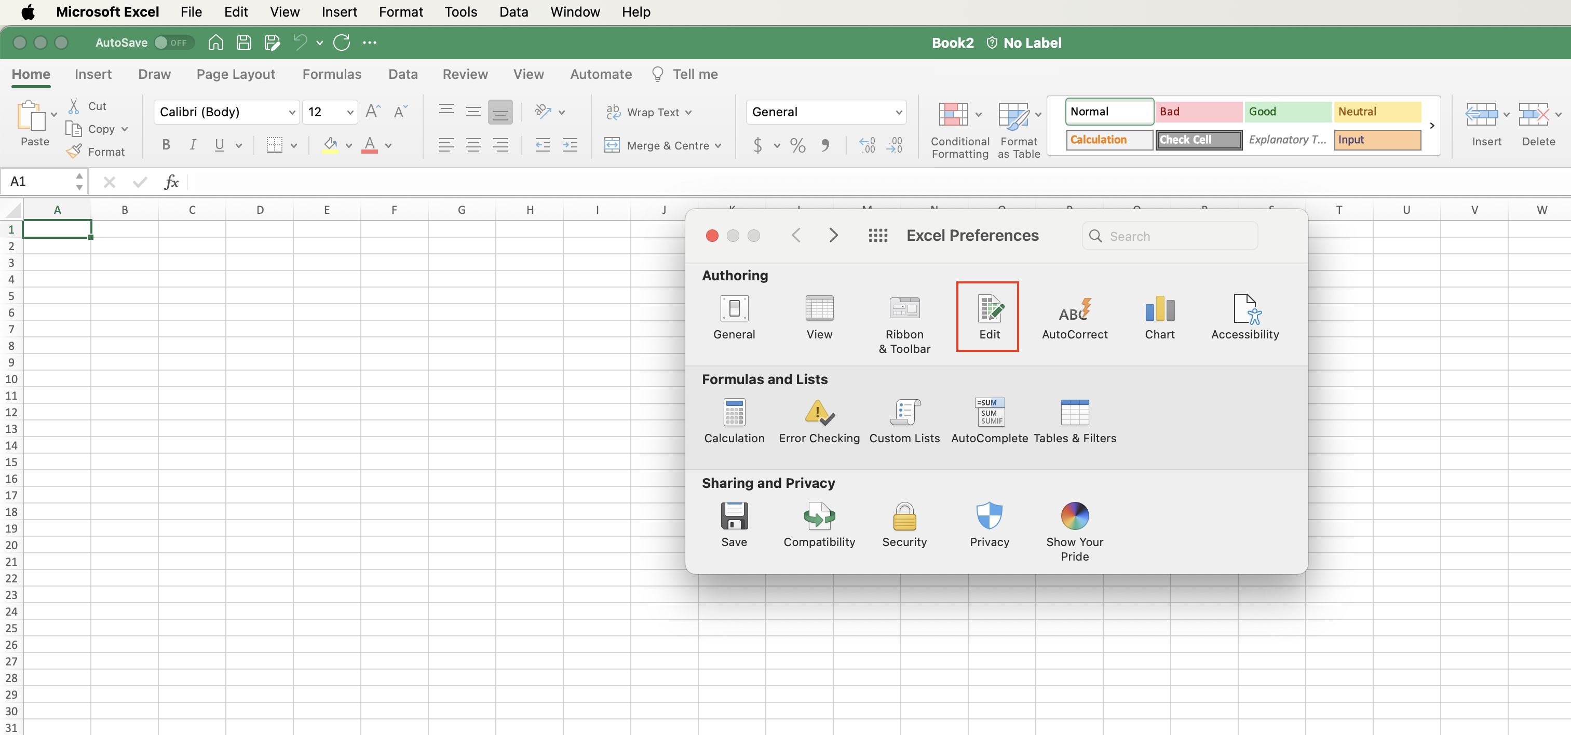Open Ribbon & Toolbar preferences
Screen dimensions: 1571x735
[904, 324]
